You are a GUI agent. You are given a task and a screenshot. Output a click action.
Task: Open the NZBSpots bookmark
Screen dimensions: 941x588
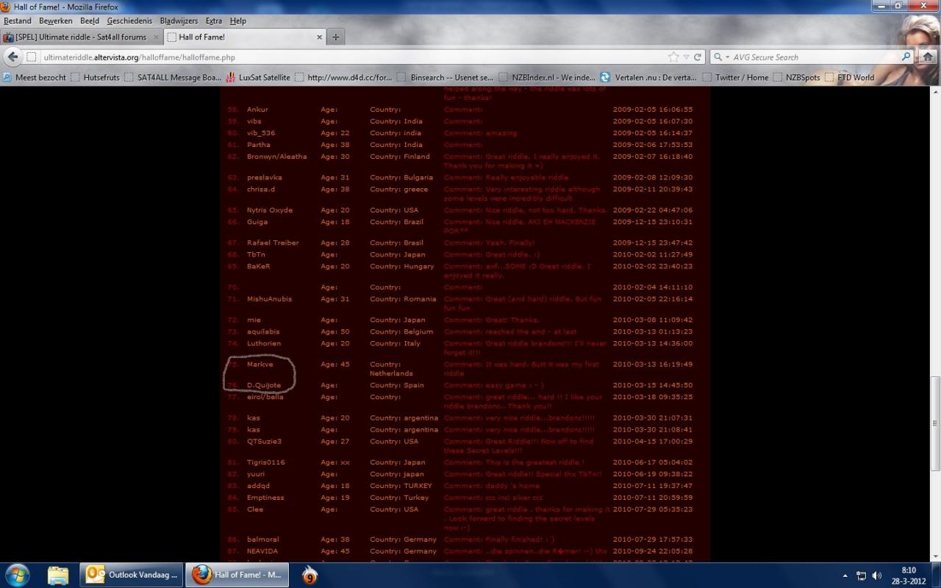(x=796, y=77)
